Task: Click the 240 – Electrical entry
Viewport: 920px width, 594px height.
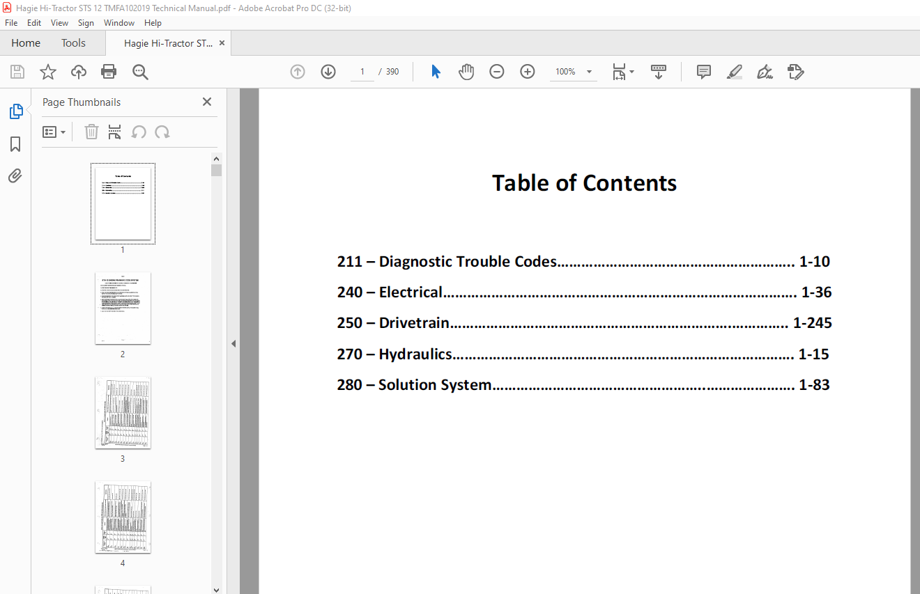Action: (584, 292)
